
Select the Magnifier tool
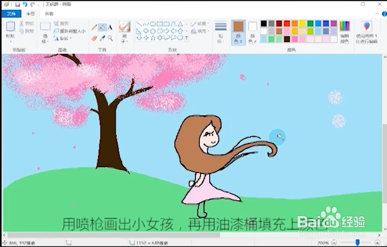pos(110,38)
